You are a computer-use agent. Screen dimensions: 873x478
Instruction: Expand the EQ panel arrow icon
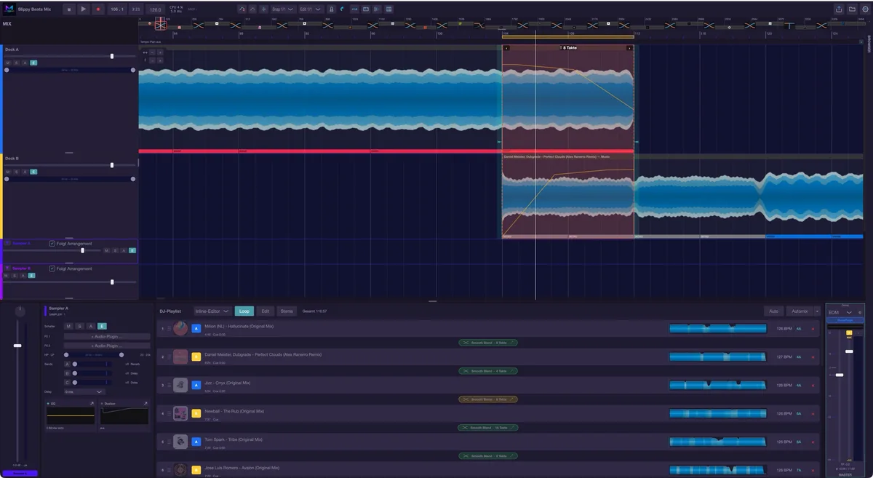click(x=92, y=402)
